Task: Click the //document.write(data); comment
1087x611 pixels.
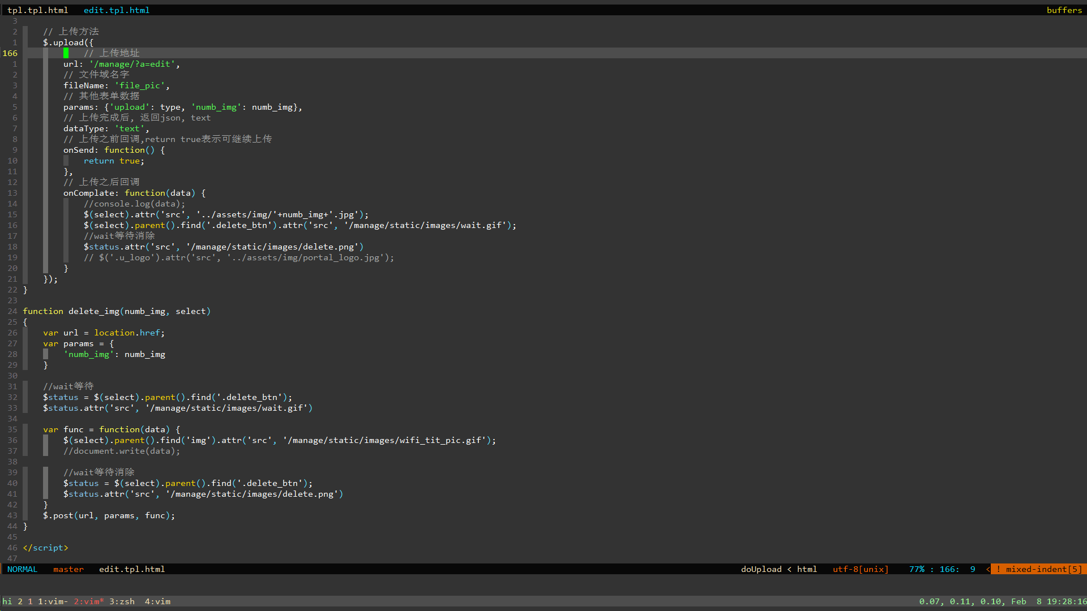Action: coord(122,451)
